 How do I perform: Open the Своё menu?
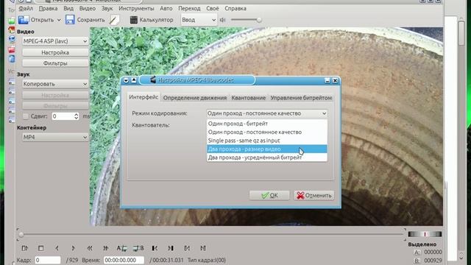point(213,8)
